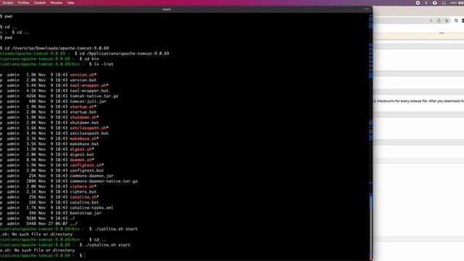Click the terminal scrollbar minimap on right edge

point(370,136)
